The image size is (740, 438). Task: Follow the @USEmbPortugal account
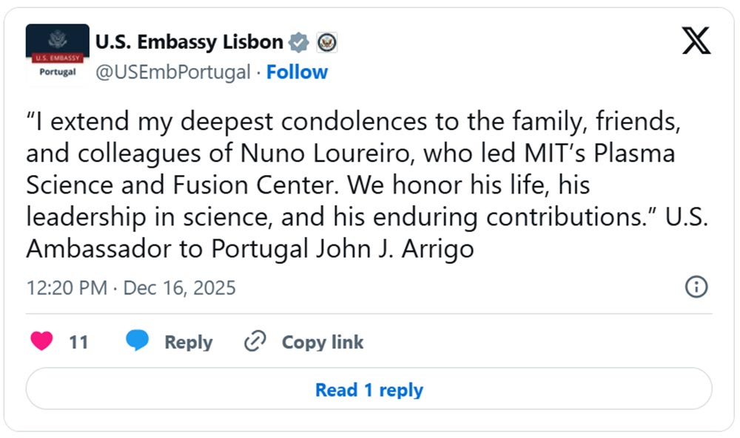coord(297,72)
